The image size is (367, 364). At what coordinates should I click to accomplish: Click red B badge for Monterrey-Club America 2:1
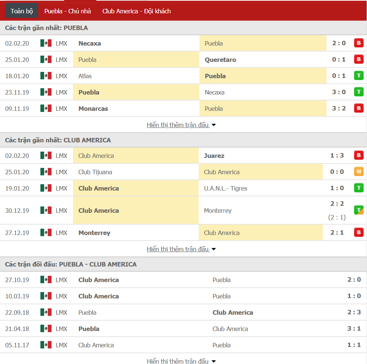coord(358,232)
